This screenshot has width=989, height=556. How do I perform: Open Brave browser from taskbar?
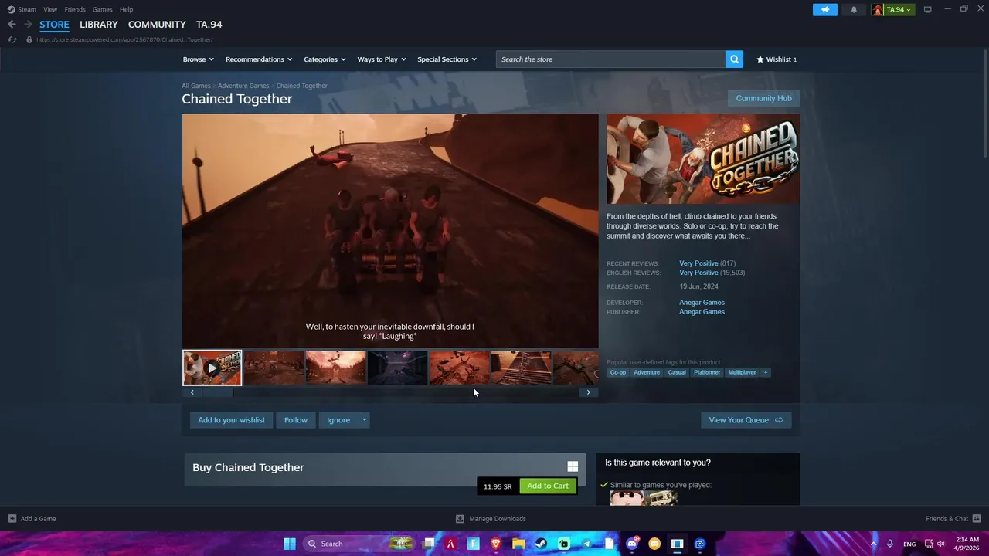coord(496,544)
